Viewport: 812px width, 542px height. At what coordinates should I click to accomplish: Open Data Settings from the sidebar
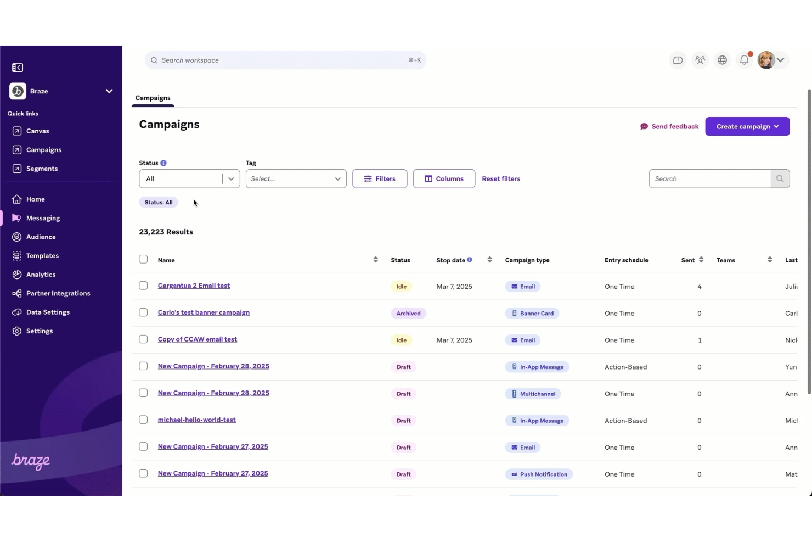[48, 312]
